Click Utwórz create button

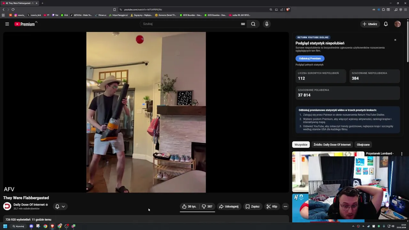pyautogui.click(x=370, y=24)
